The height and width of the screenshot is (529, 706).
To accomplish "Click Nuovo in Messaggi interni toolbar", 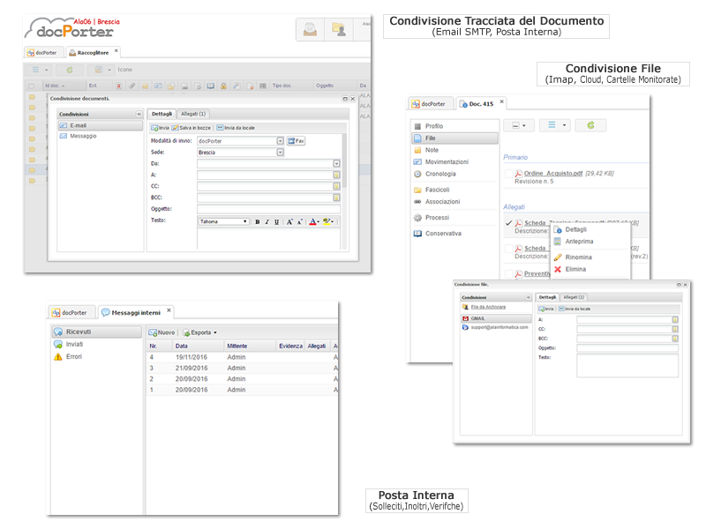I will [x=162, y=333].
